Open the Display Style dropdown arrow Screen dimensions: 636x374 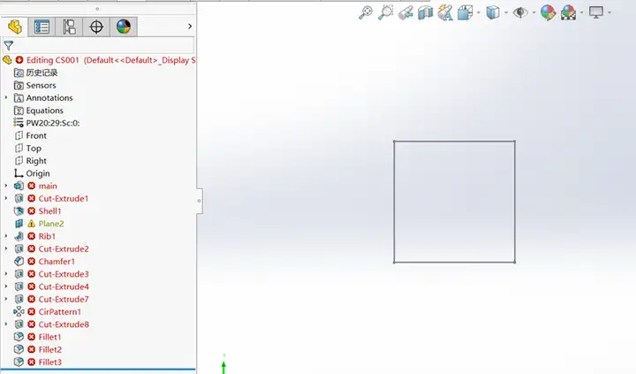click(x=506, y=12)
